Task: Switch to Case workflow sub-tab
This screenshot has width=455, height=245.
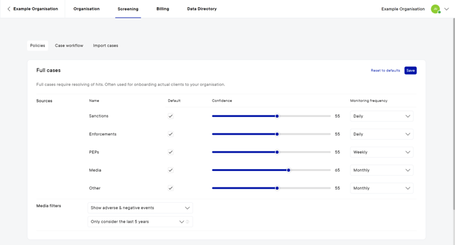Action: [x=69, y=46]
